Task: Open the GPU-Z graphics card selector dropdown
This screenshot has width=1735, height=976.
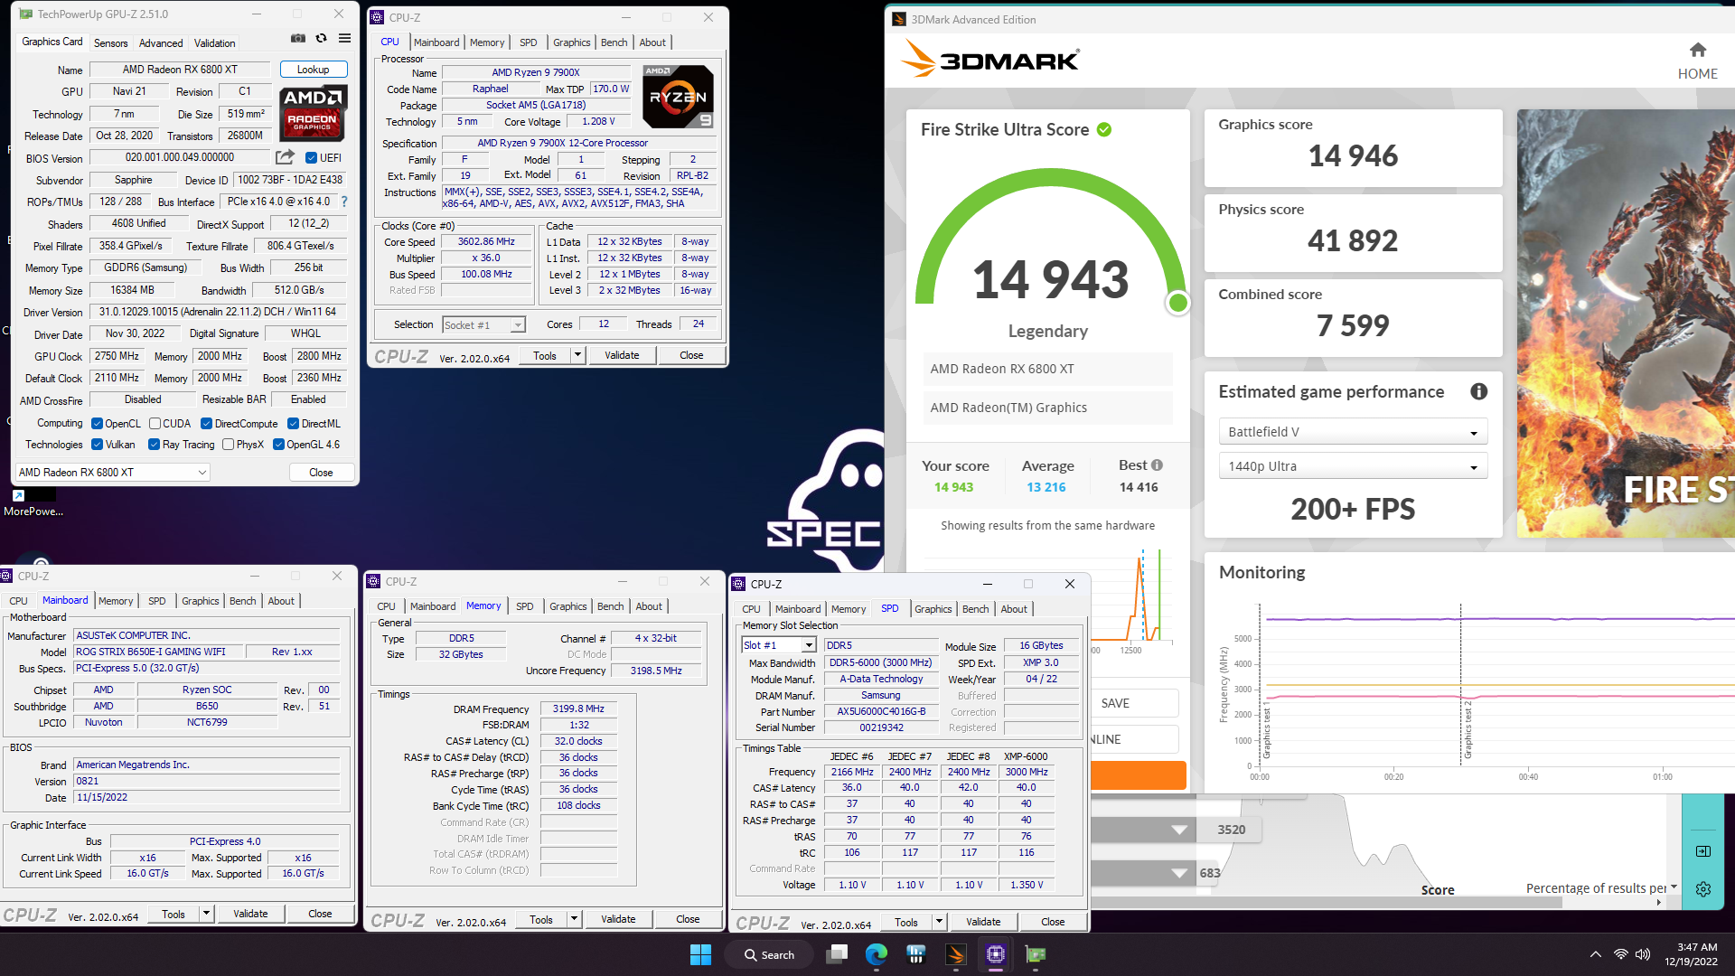Action: (x=113, y=472)
